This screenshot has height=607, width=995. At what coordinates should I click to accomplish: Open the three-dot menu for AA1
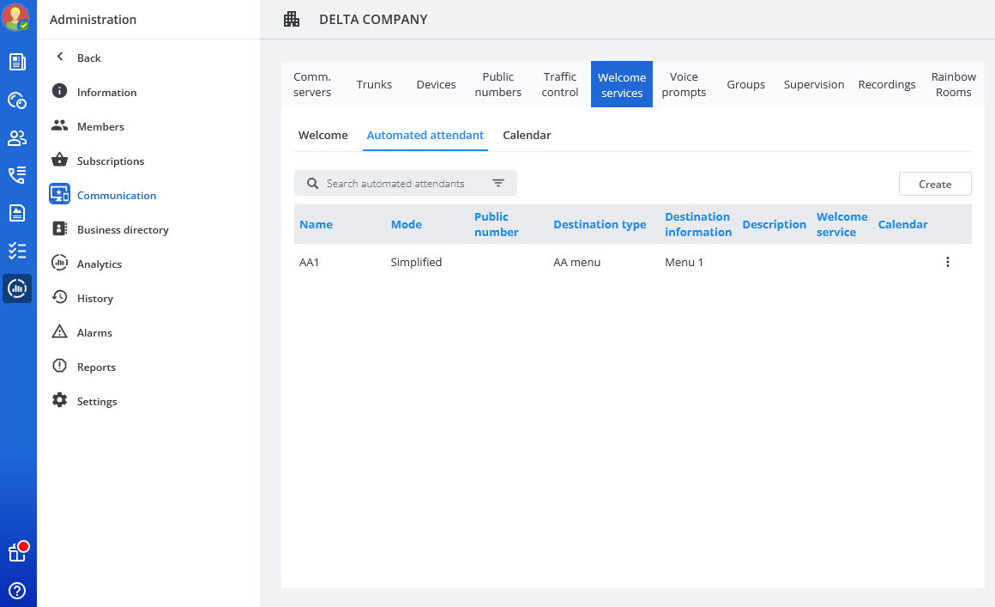(947, 262)
